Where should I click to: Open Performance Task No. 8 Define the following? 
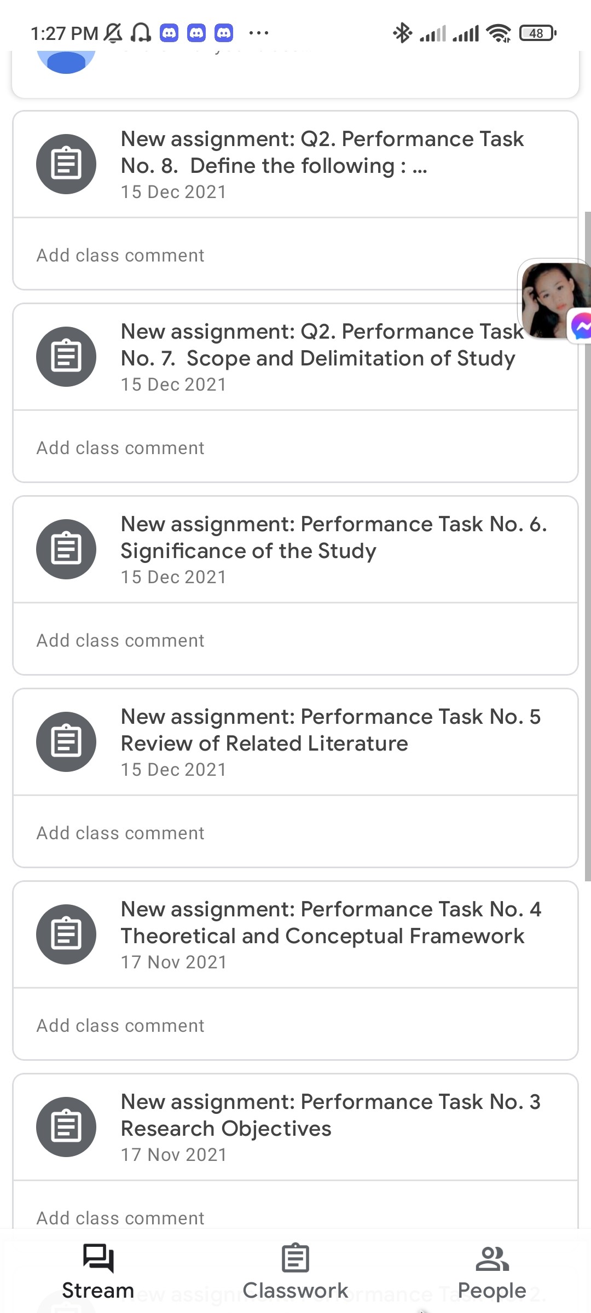coord(296,165)
